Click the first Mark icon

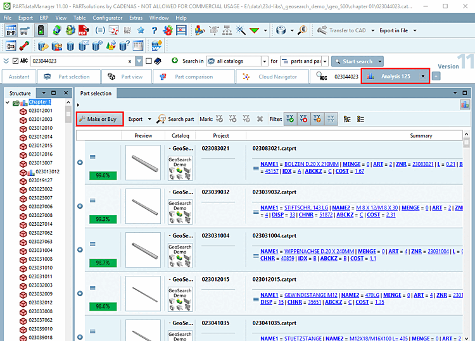(x=219, y=119)
